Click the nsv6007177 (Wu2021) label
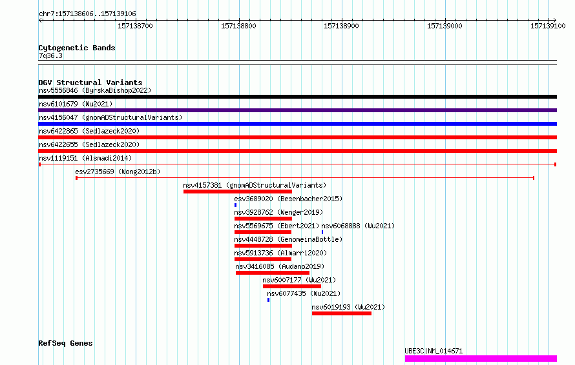Viewport: 575px width, 365px height. click(299, 280)
